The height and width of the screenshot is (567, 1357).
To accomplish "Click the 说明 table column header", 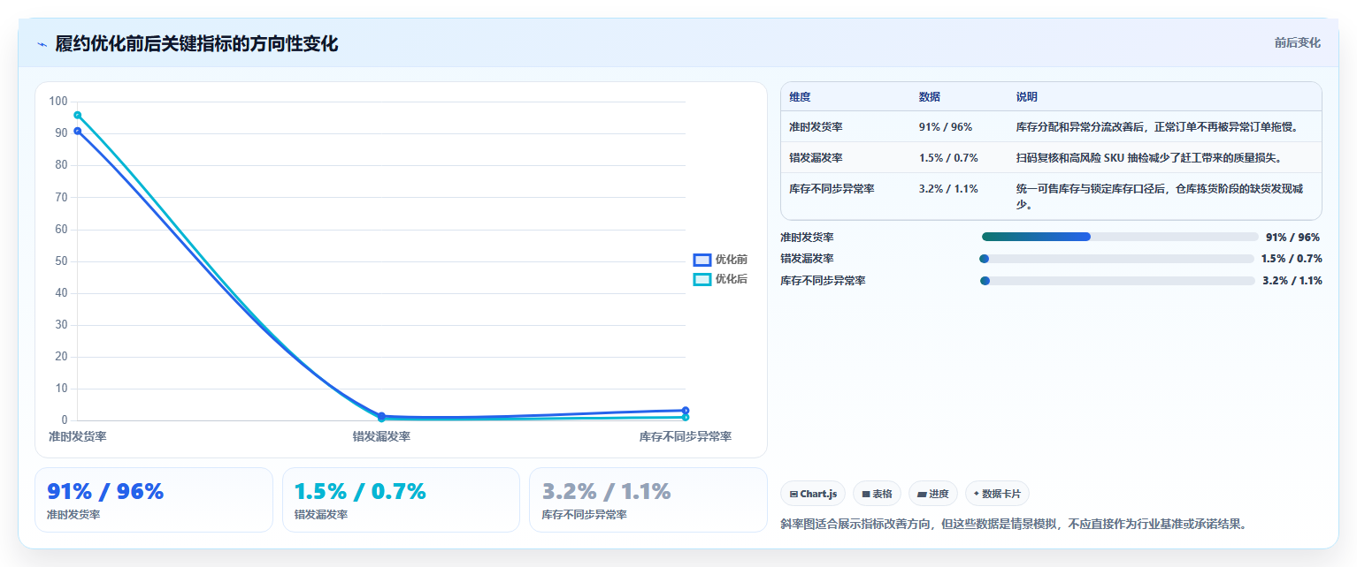I will click(1027, 97).
